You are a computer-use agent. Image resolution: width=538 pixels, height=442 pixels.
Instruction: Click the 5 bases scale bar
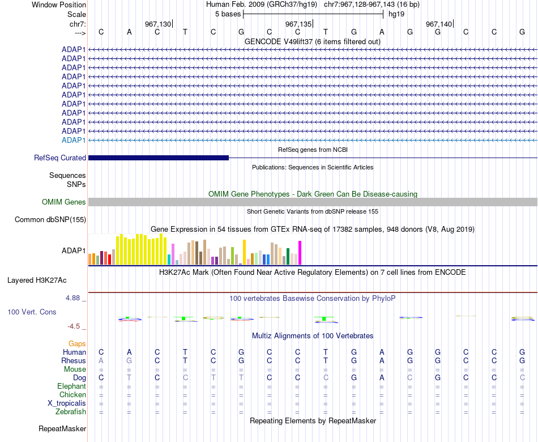click(x=313, y=14)
